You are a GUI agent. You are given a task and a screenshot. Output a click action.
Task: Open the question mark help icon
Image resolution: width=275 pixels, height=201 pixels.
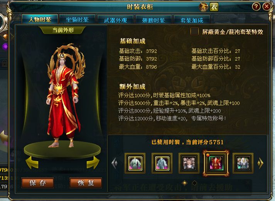pyautogui.click(x=256, y=7)
